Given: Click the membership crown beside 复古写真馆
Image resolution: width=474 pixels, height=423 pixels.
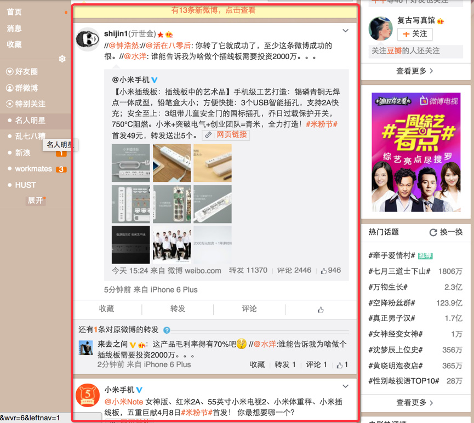Looking at the screenshot, I should (x=441, y=21).
